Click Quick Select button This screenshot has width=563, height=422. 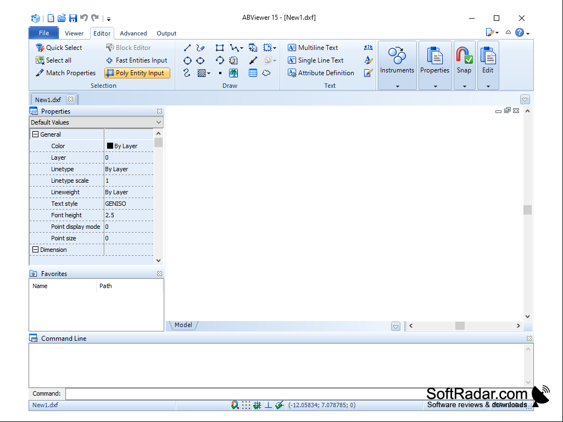pos(59,48)
